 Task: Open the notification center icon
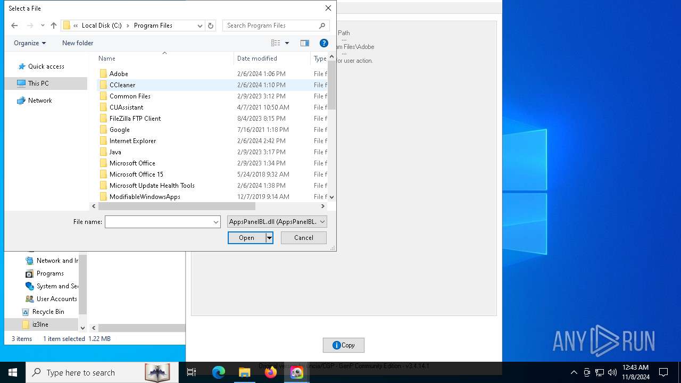[663, 372]
